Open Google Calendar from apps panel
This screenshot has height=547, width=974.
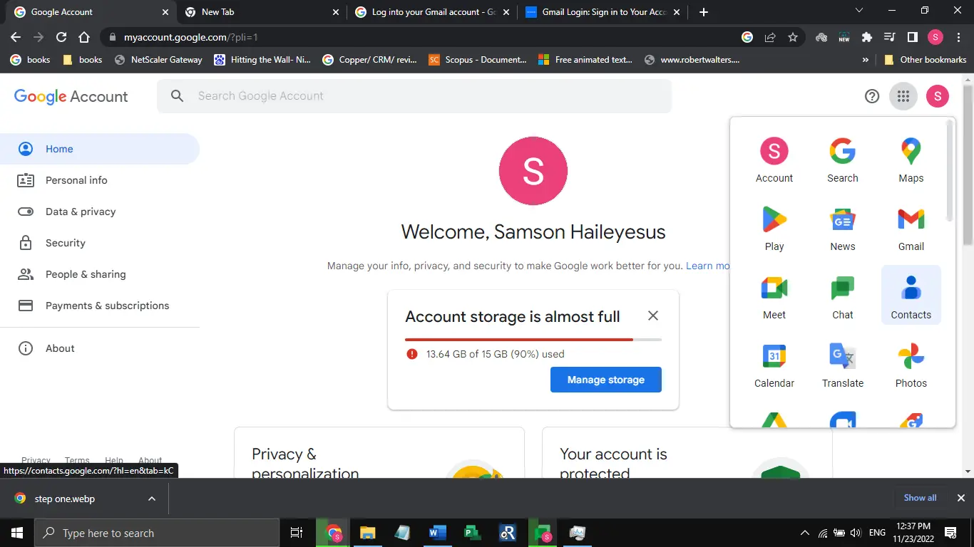pyautogui.click(x=774, y=365)
